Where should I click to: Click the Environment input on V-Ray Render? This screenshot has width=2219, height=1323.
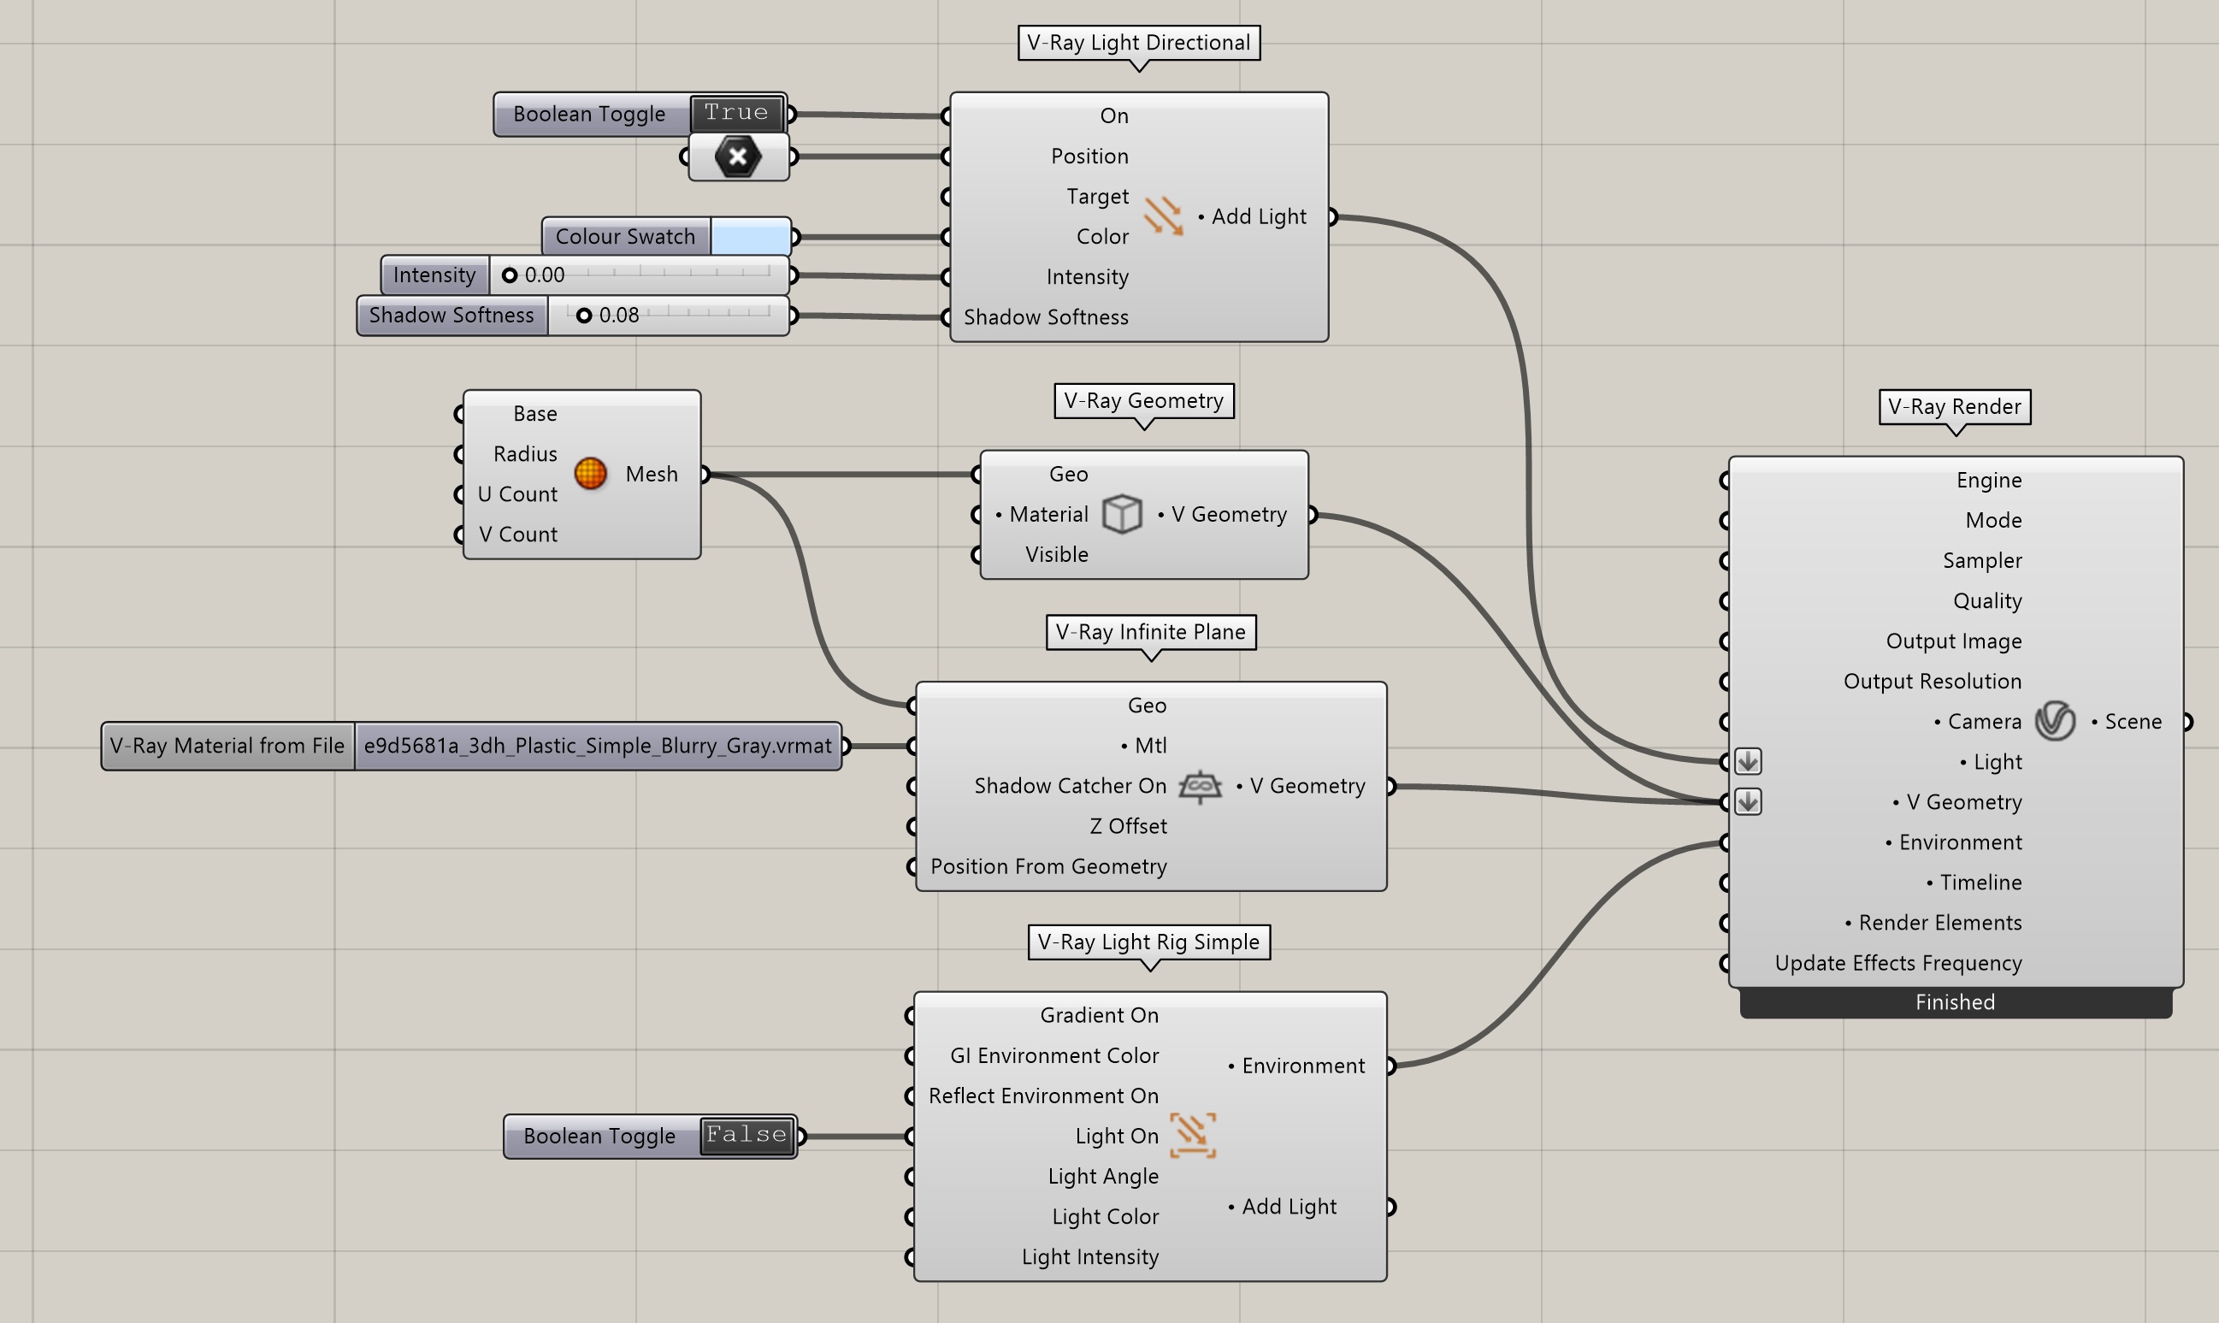(1953, 842)
